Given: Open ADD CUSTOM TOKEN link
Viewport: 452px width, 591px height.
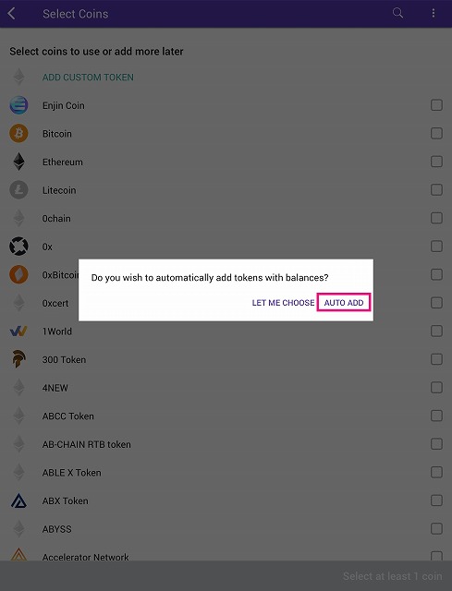Looking at the screenshot, I should (x=88, y=78).
